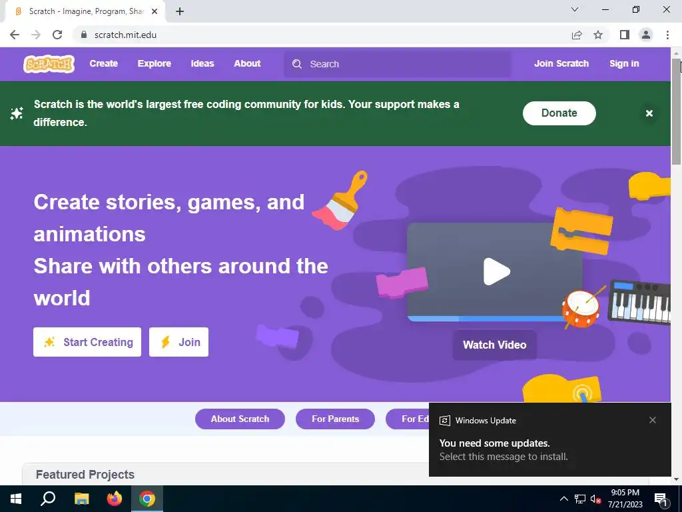Open the Windows Start menu
682x512 pixels.
coord(16,499)
